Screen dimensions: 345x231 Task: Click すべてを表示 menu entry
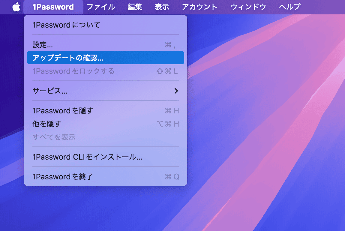click(106, 137)
